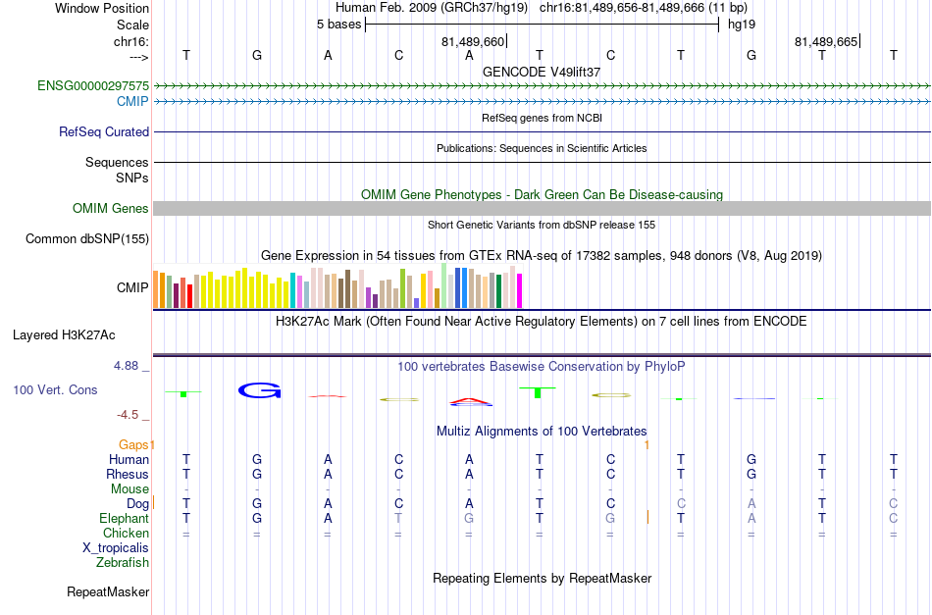Open the CMIP gene track label

[x=132, y=102]
